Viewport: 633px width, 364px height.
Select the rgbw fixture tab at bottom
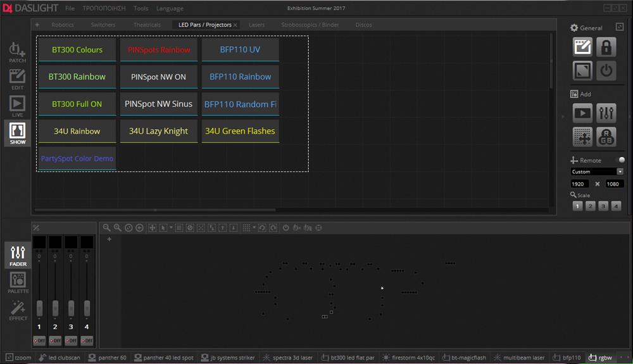point(600,358)
